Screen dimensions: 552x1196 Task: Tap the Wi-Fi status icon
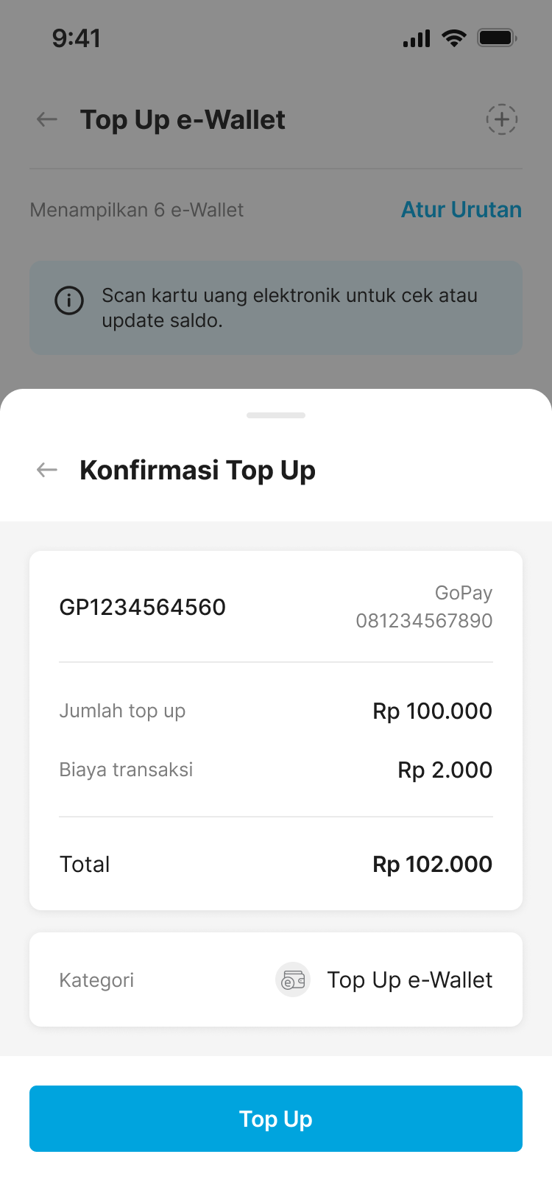coord(454,38)
